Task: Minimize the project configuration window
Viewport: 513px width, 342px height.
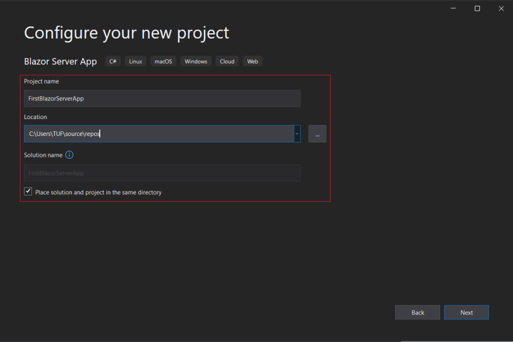Action: point(453,9)
